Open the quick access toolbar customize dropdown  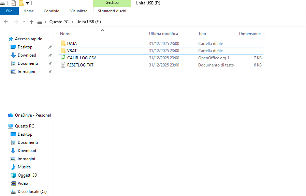click(27, 3)
